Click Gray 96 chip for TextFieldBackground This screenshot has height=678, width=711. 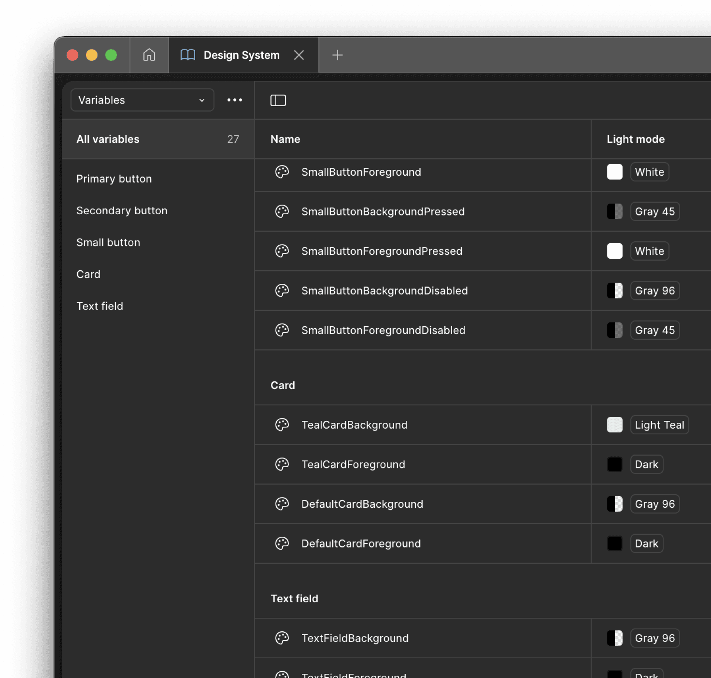pyautogui.click(x=655, y=638)
